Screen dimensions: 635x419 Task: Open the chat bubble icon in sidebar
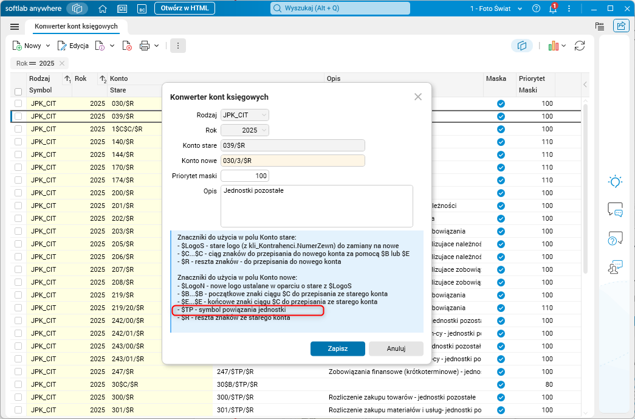[615, 209]
